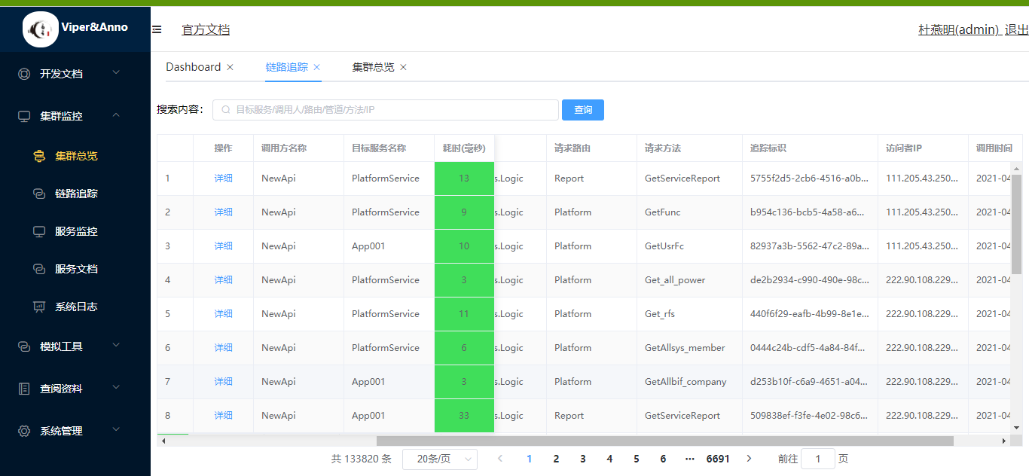Viewport: 1029px width, 476px height.
Task: Click the table scroll-left arrow
Action: click(x=163, y=441)
